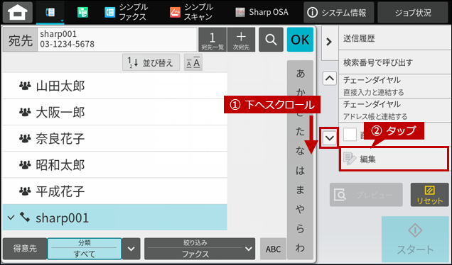Toggle ABC index mode
This screenshot has height=265, width=452.
coord(273,249)
